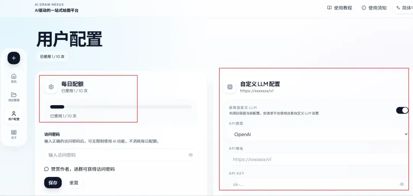Click the daily quota progress bar
This screenshot has height=196, width=413.
tap(120, 107)
